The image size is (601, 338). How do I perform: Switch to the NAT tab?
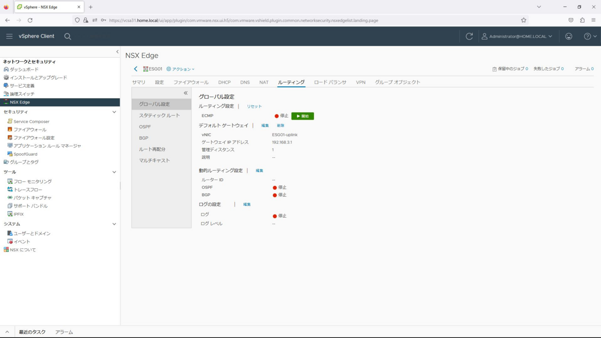pyautogui.click(x=264, y=82)
